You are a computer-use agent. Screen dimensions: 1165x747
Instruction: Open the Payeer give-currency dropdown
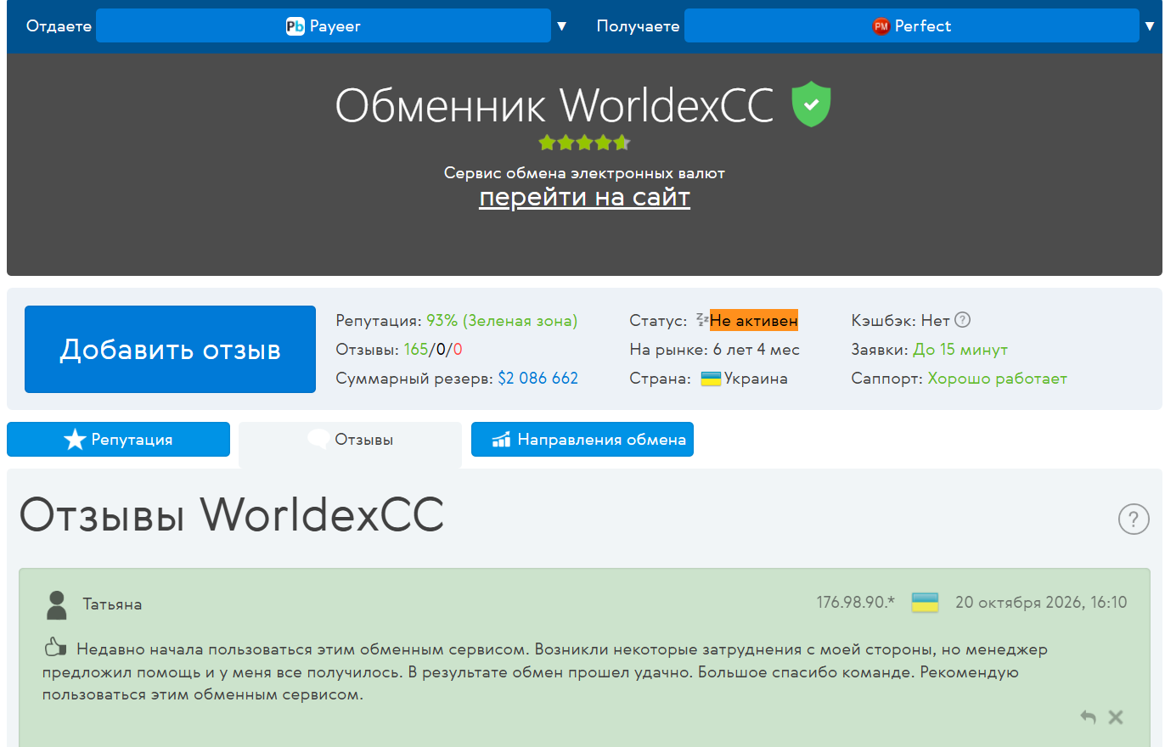pos(324,26)
